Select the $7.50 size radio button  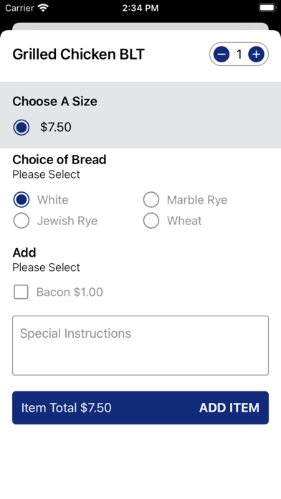pos(22,128)
